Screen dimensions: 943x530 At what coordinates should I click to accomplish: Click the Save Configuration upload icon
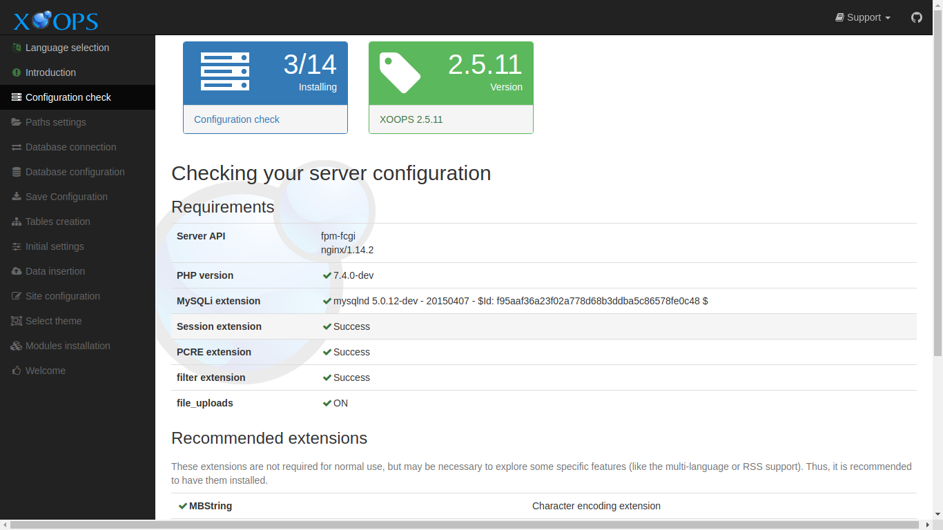pos(16,197)
